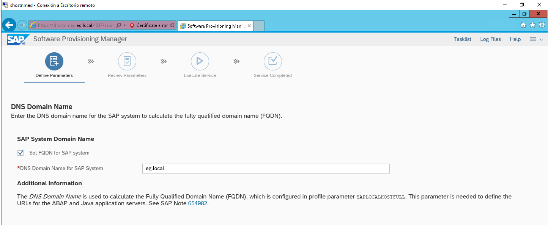Open the browser settings gear icon
Image resolution: width=548 pixels, height=225 pixels.
point(542,25)
